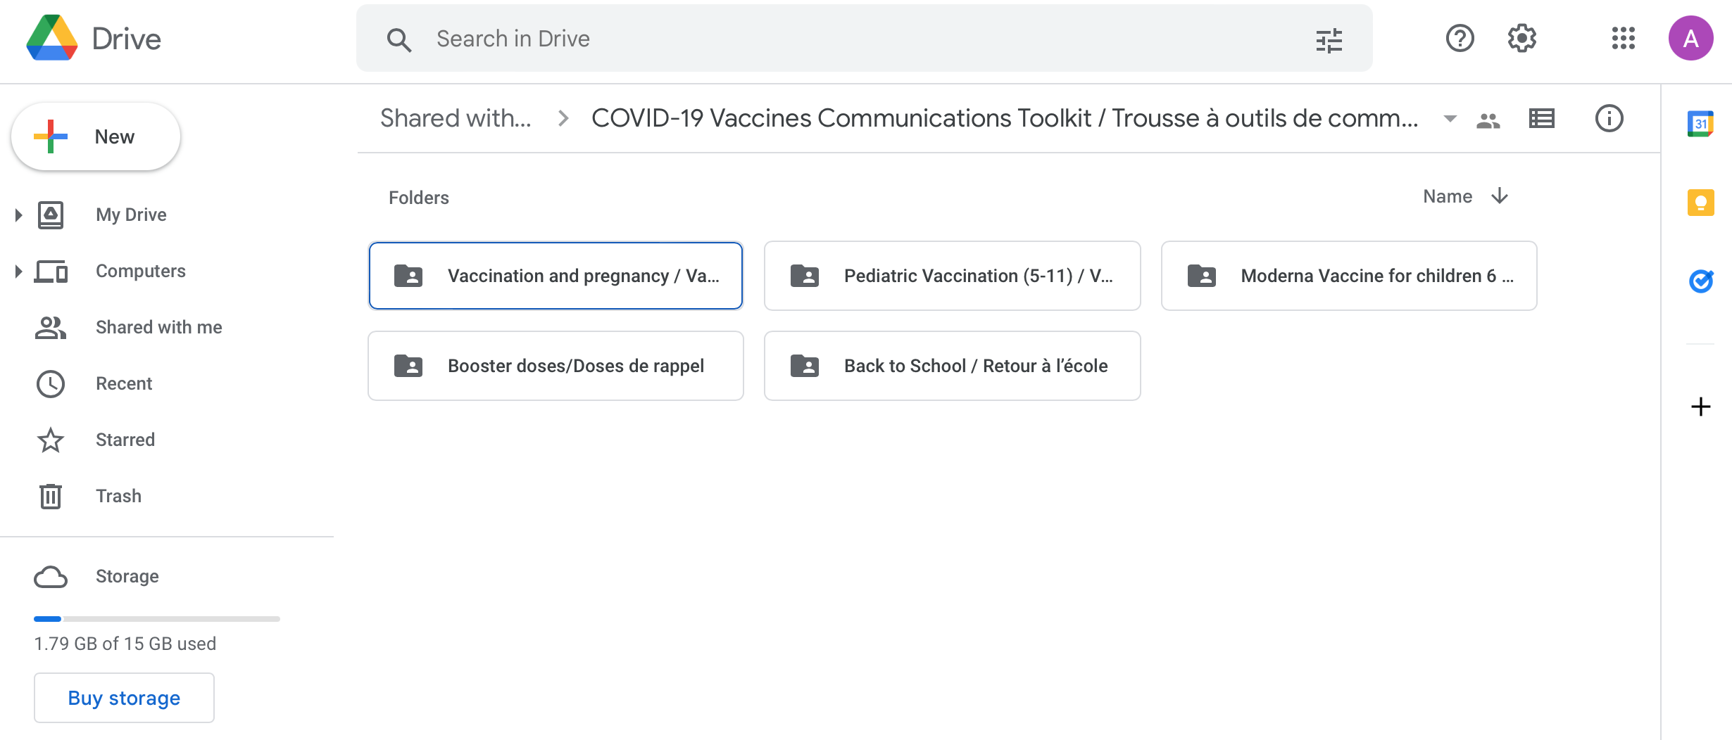Open the Starred section
The image size is (1732, 740).
click(x=125, y=440)
